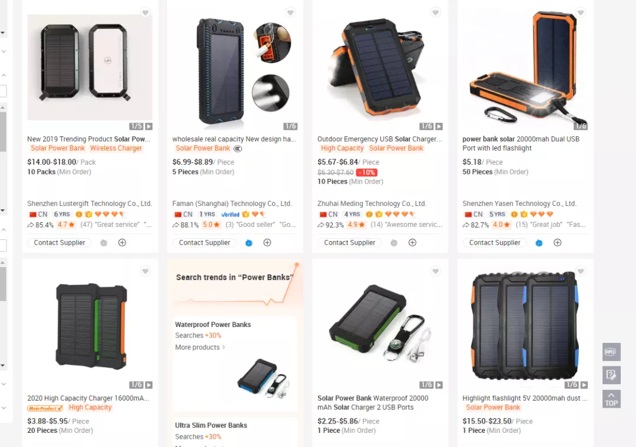This screenshot has width=636, height=447.
Task: Play video icon on Outdoor Emergency USB Solar Charger
Action: pyautogui.click(x=439, y=126)
